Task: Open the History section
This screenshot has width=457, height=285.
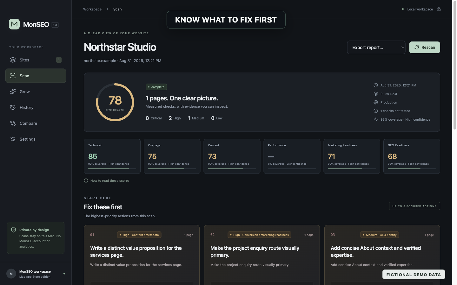Action: tap(36, 107)
